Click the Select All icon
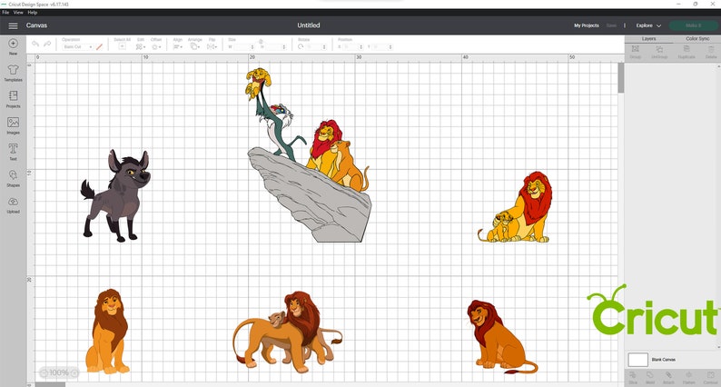721x387 pixels. click(x=122, y=46)
